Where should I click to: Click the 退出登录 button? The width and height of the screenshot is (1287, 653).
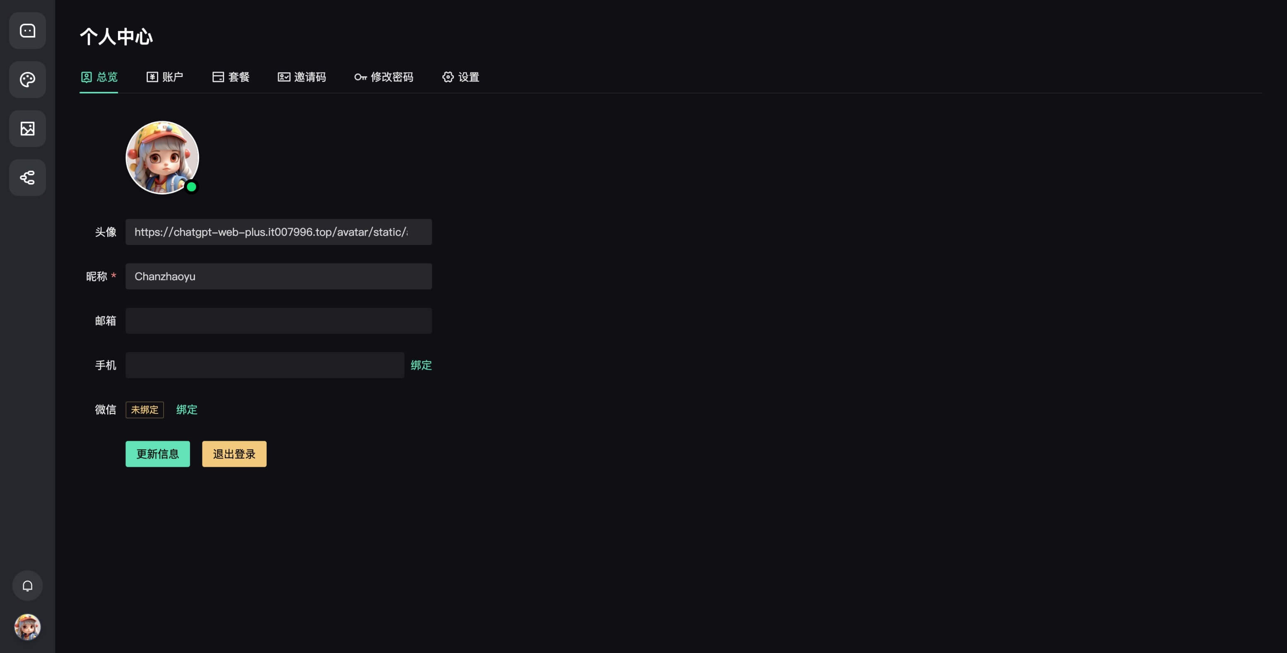click(234, 454)
